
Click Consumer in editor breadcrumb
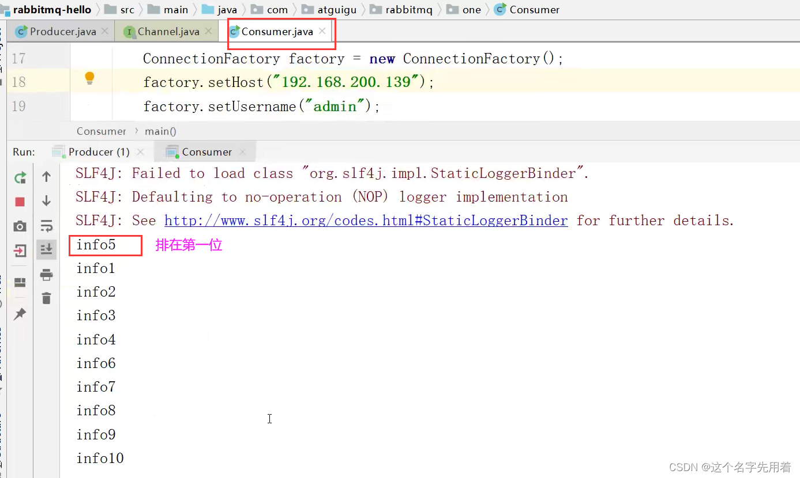pyautogui.click(x=101, y=131)
